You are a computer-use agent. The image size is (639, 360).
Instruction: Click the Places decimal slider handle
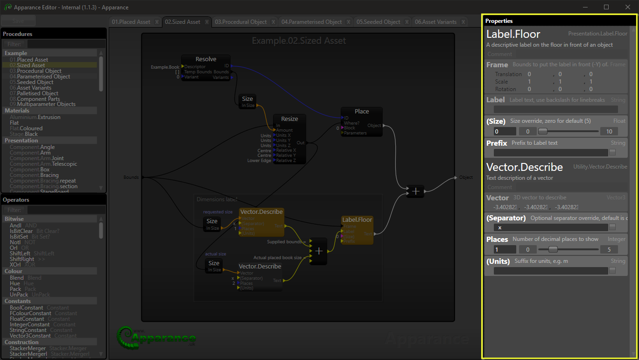point(553,249)
